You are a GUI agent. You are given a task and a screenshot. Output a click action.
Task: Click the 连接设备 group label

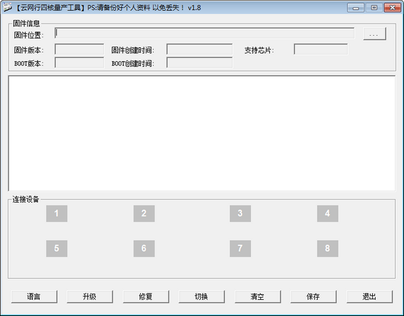pos(26,199)
